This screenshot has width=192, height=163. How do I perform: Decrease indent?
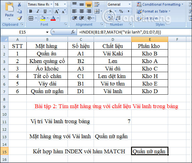74,18
